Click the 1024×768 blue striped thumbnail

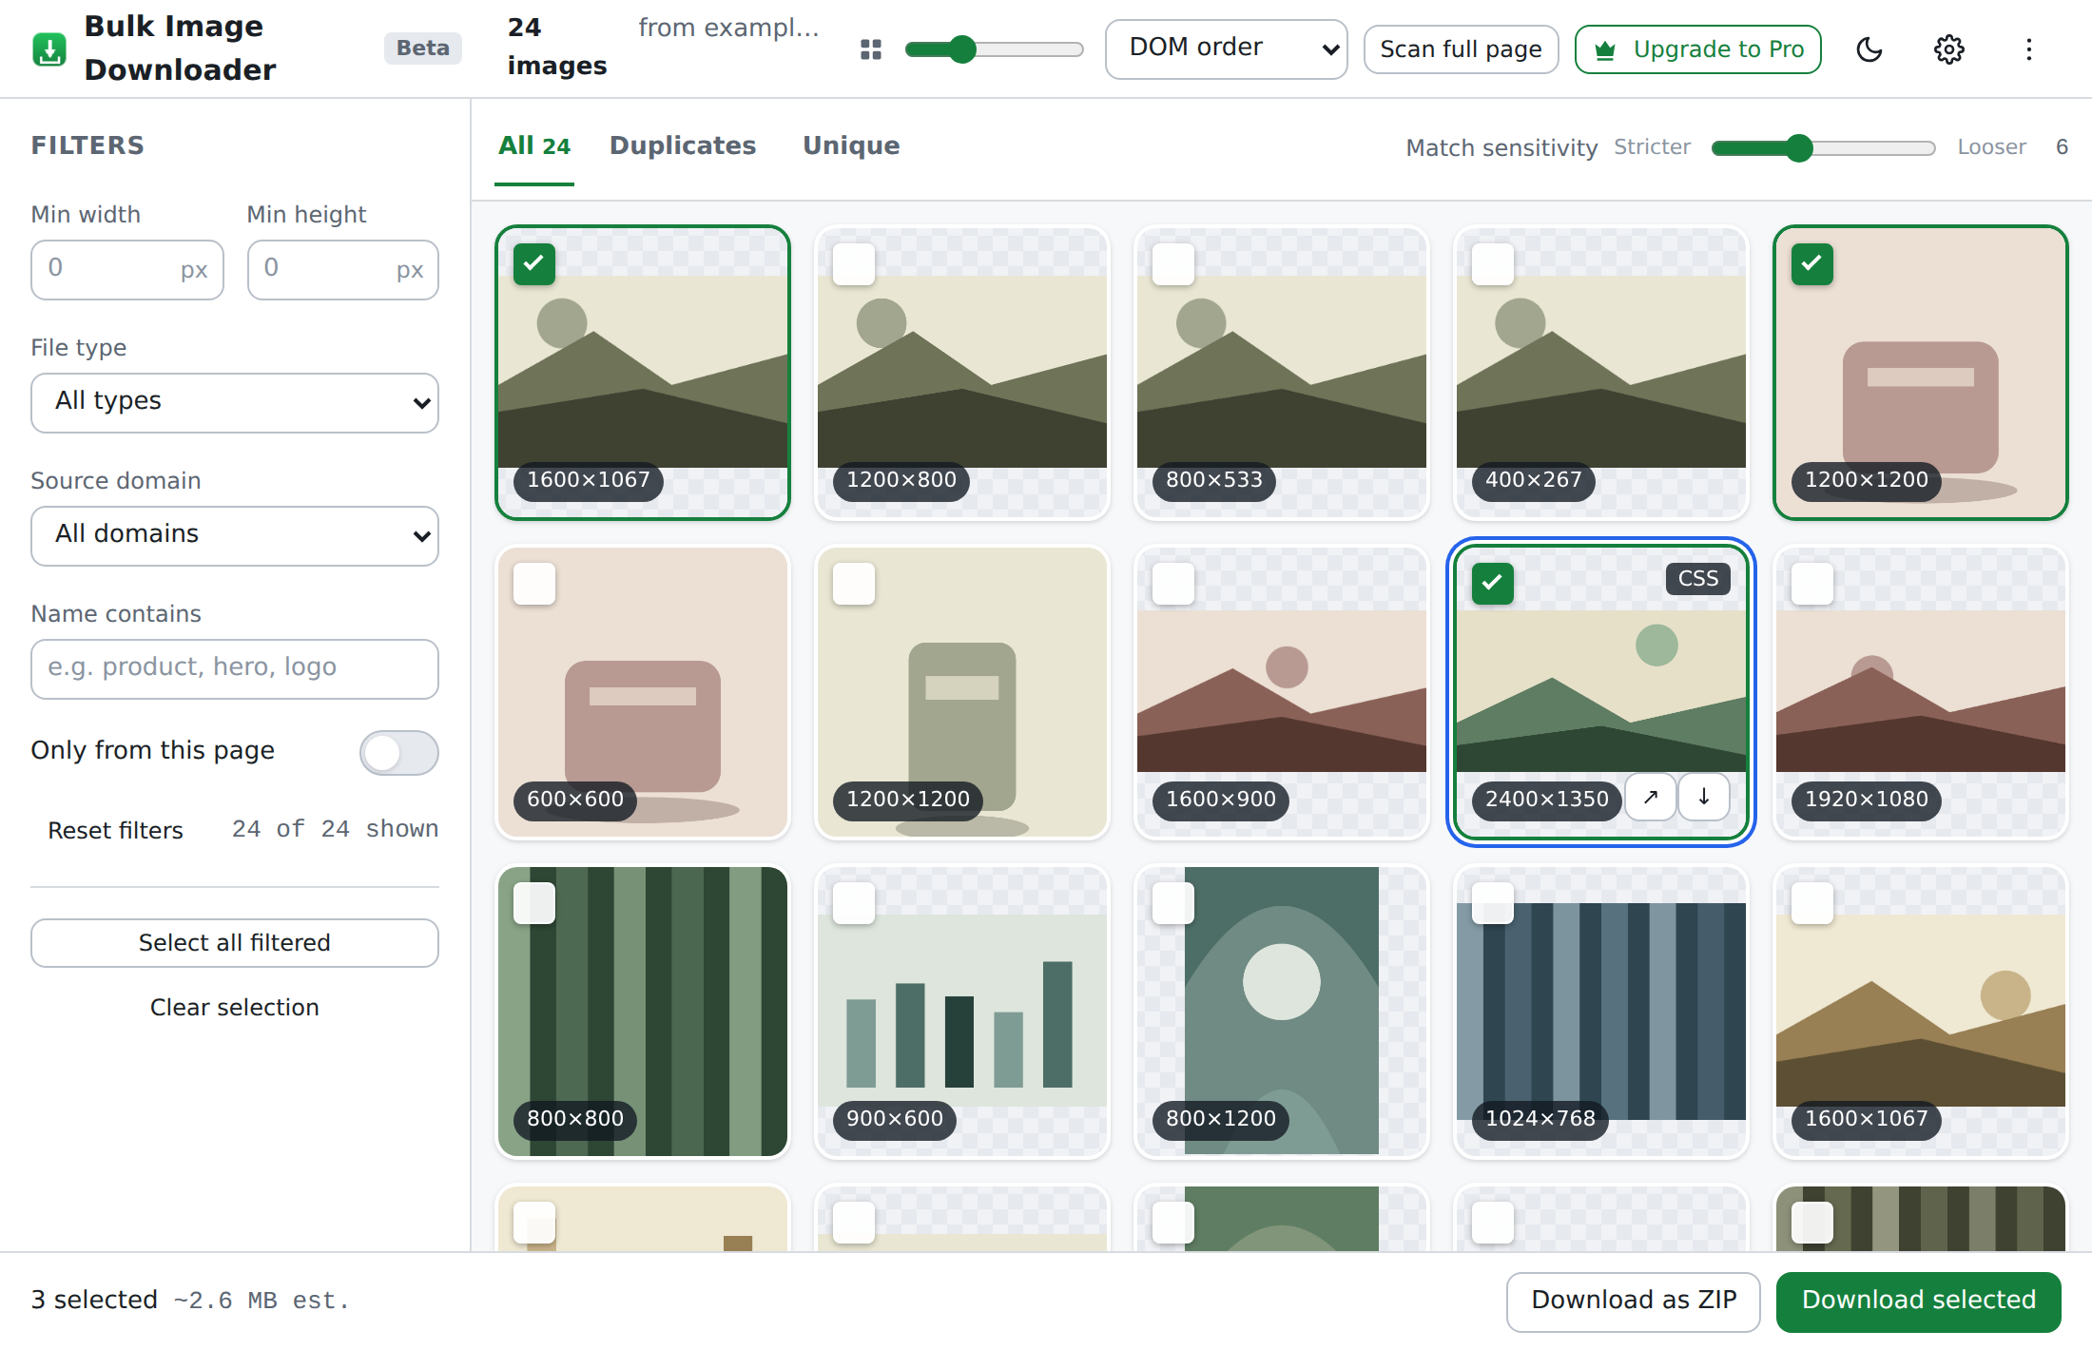click(x=1601, y=1012)
